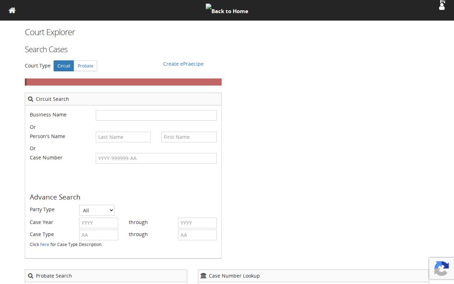Click the ending Case Year field
454x284 pixels.
197,223
